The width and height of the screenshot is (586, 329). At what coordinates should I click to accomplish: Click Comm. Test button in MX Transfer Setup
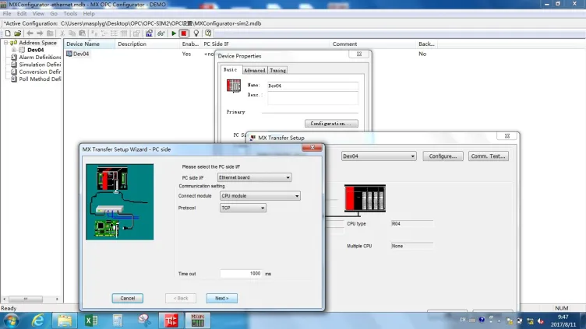pos(488,156)
